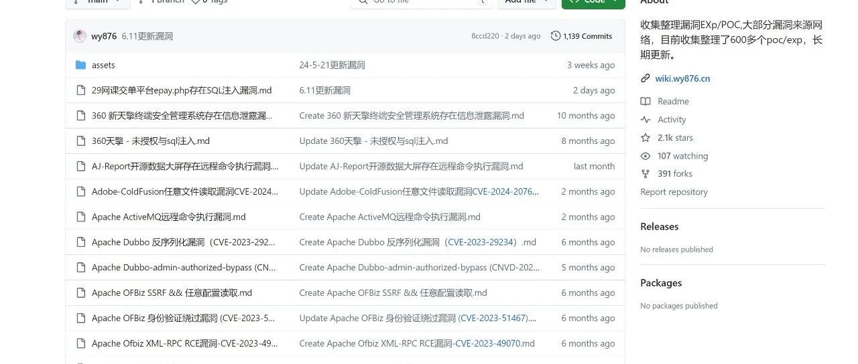Click file icon beside Dubbo-admin-authorized-bypass row
The image size is (858, 364).
pos(81,268)
